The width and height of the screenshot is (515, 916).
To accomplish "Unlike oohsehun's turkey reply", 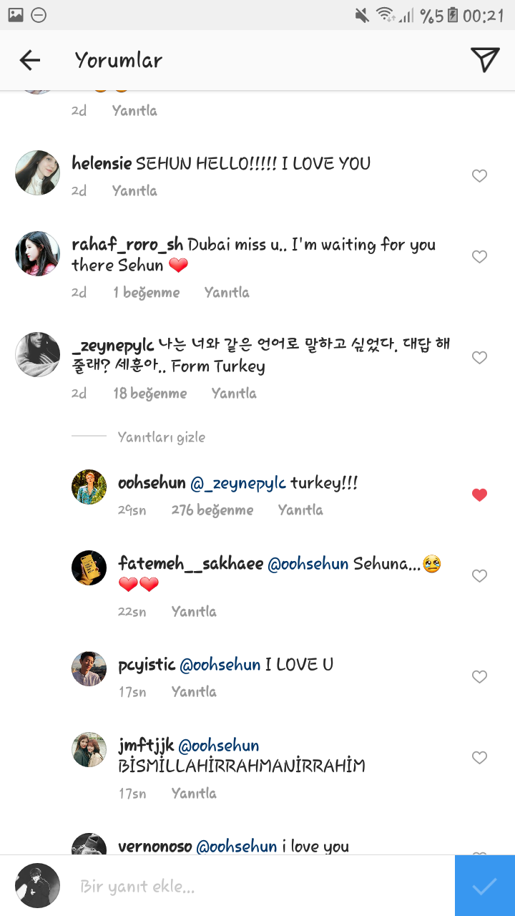I will tap(479, 494).
